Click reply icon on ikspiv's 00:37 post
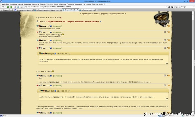Screen dimensions: 195x117 point(168,40)
